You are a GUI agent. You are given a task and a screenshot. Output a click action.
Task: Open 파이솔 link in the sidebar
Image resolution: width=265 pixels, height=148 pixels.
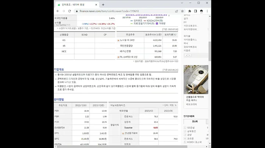pyautogui.click(x=187, y=36)
